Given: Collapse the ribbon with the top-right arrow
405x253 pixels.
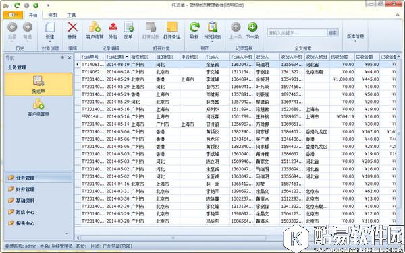Looking at the screenshot, I should click(x=398, y=15).
